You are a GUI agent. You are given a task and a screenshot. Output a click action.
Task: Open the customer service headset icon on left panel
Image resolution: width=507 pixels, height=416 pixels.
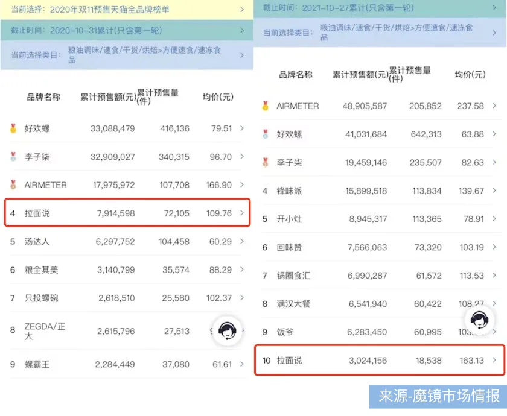tap(228, 332)
